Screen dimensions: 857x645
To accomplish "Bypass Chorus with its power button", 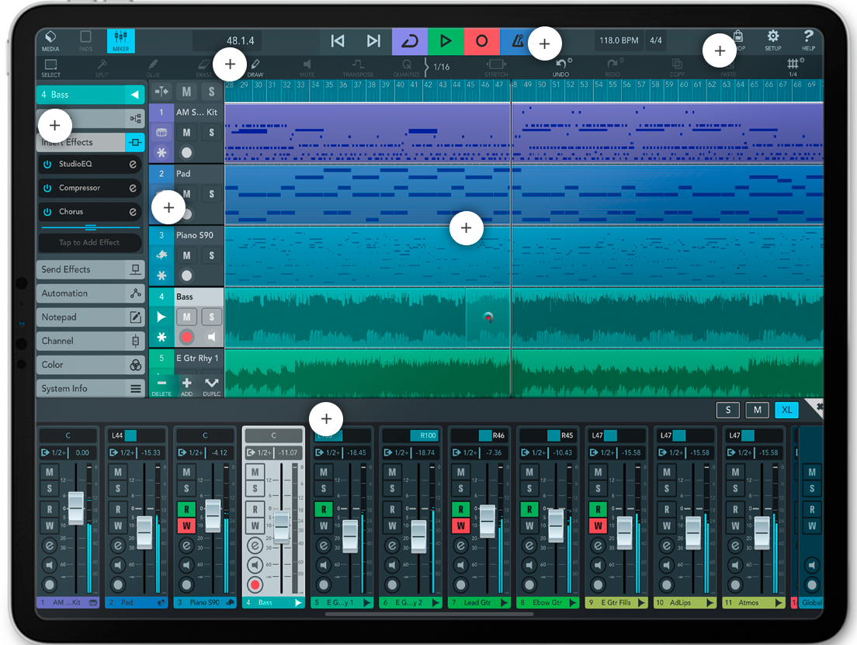I will (47, 212).
